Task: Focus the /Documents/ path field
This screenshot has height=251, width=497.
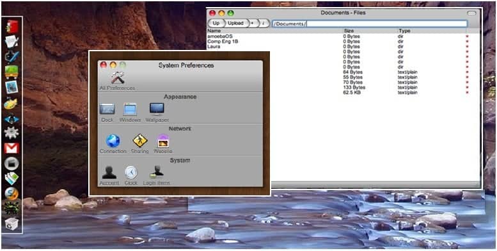Action: (370, 24)
